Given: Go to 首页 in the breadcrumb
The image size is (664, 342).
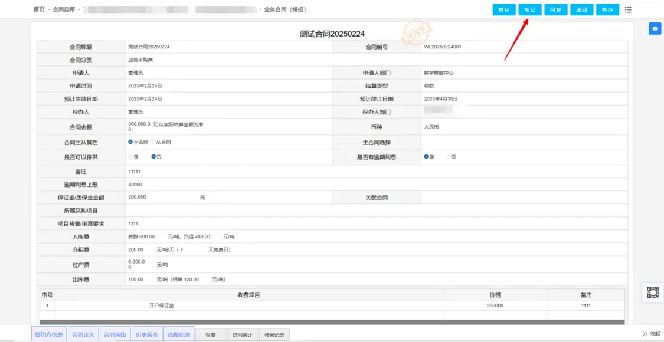Looking at the screenshot, I should click(x=38, y=10).
